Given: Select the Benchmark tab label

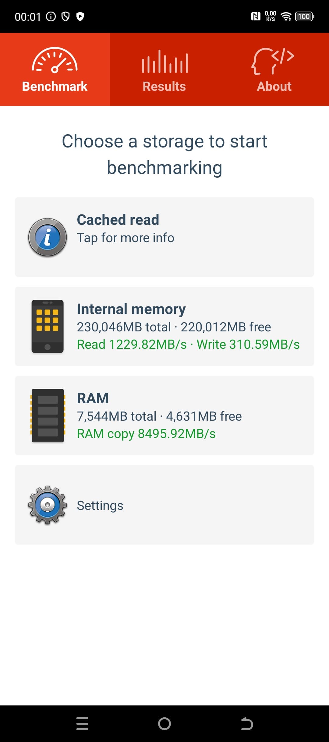Looking at the screenshot, I should (x=55, y=86).
